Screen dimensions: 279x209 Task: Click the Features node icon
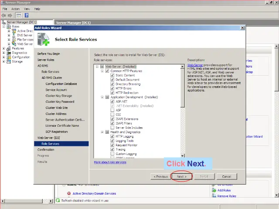[9, 48]
